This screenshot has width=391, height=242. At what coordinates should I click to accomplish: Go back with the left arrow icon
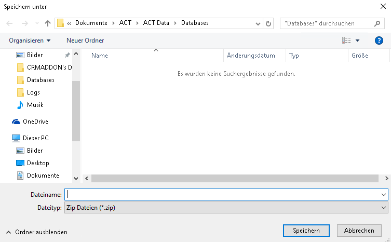click(9, 23)
